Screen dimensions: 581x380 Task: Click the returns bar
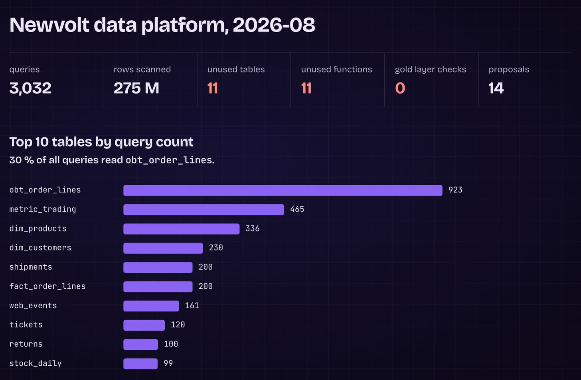140,344
